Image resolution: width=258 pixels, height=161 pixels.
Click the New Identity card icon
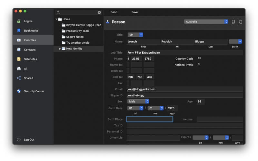click(64, 49)
